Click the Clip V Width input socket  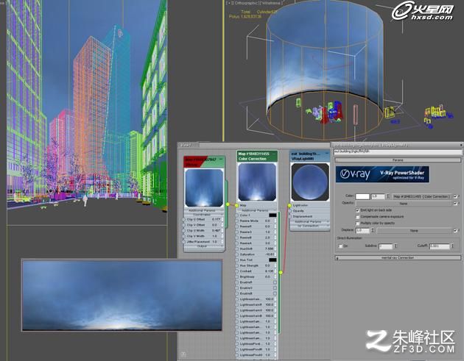184,236
